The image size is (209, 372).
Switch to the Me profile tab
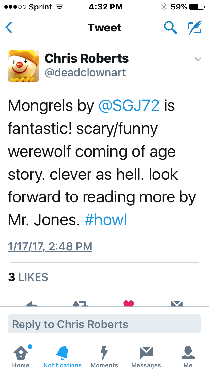[x=188, y=356]
